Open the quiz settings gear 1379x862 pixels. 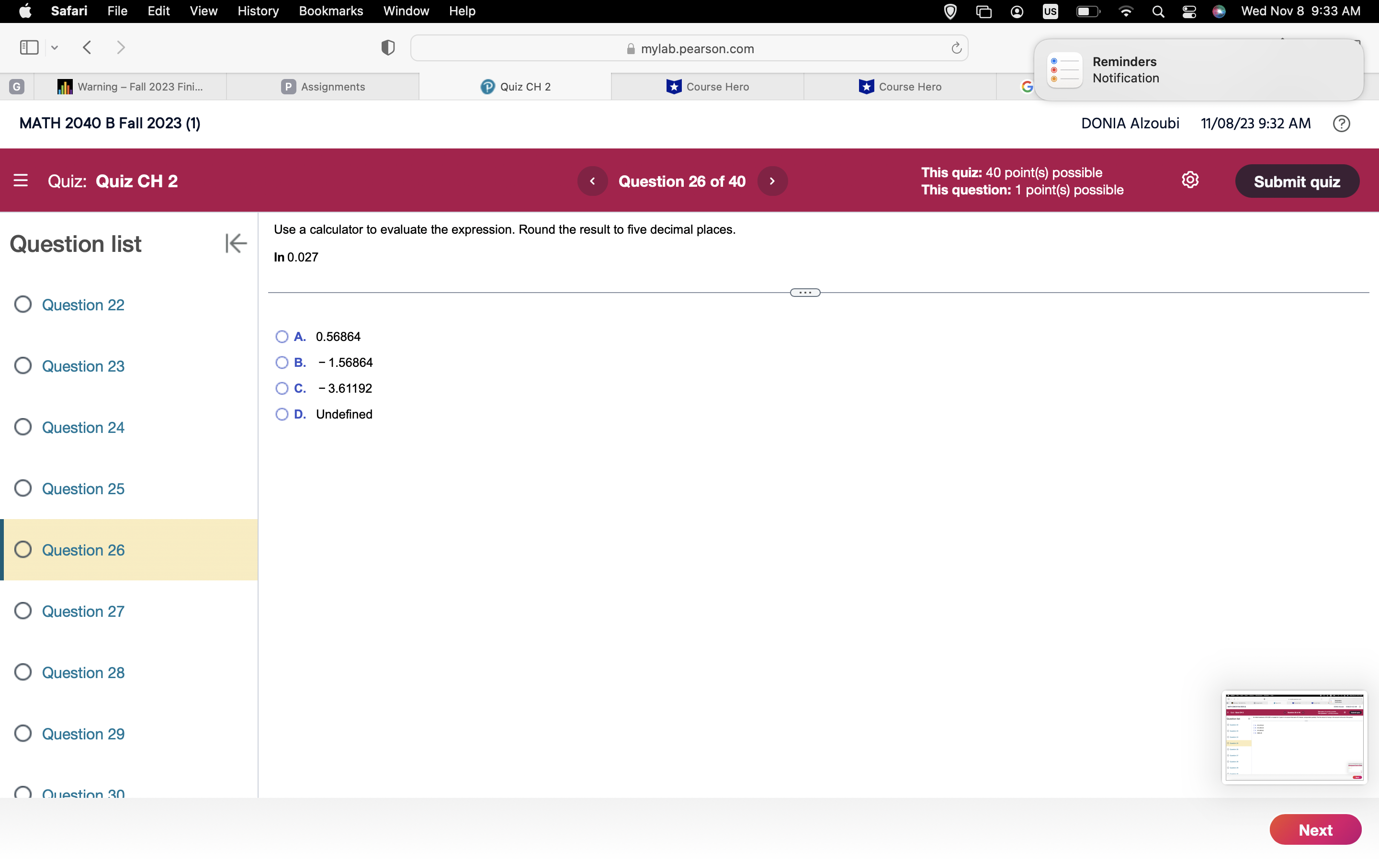(x=1190, y=180)
